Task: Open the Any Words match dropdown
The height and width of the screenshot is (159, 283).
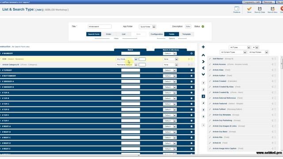Action: pyautogui.click(x=127, y=59)
